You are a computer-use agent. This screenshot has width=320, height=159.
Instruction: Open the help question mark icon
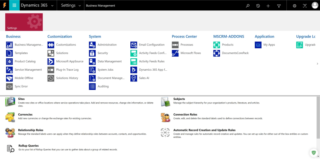point(305,6)
